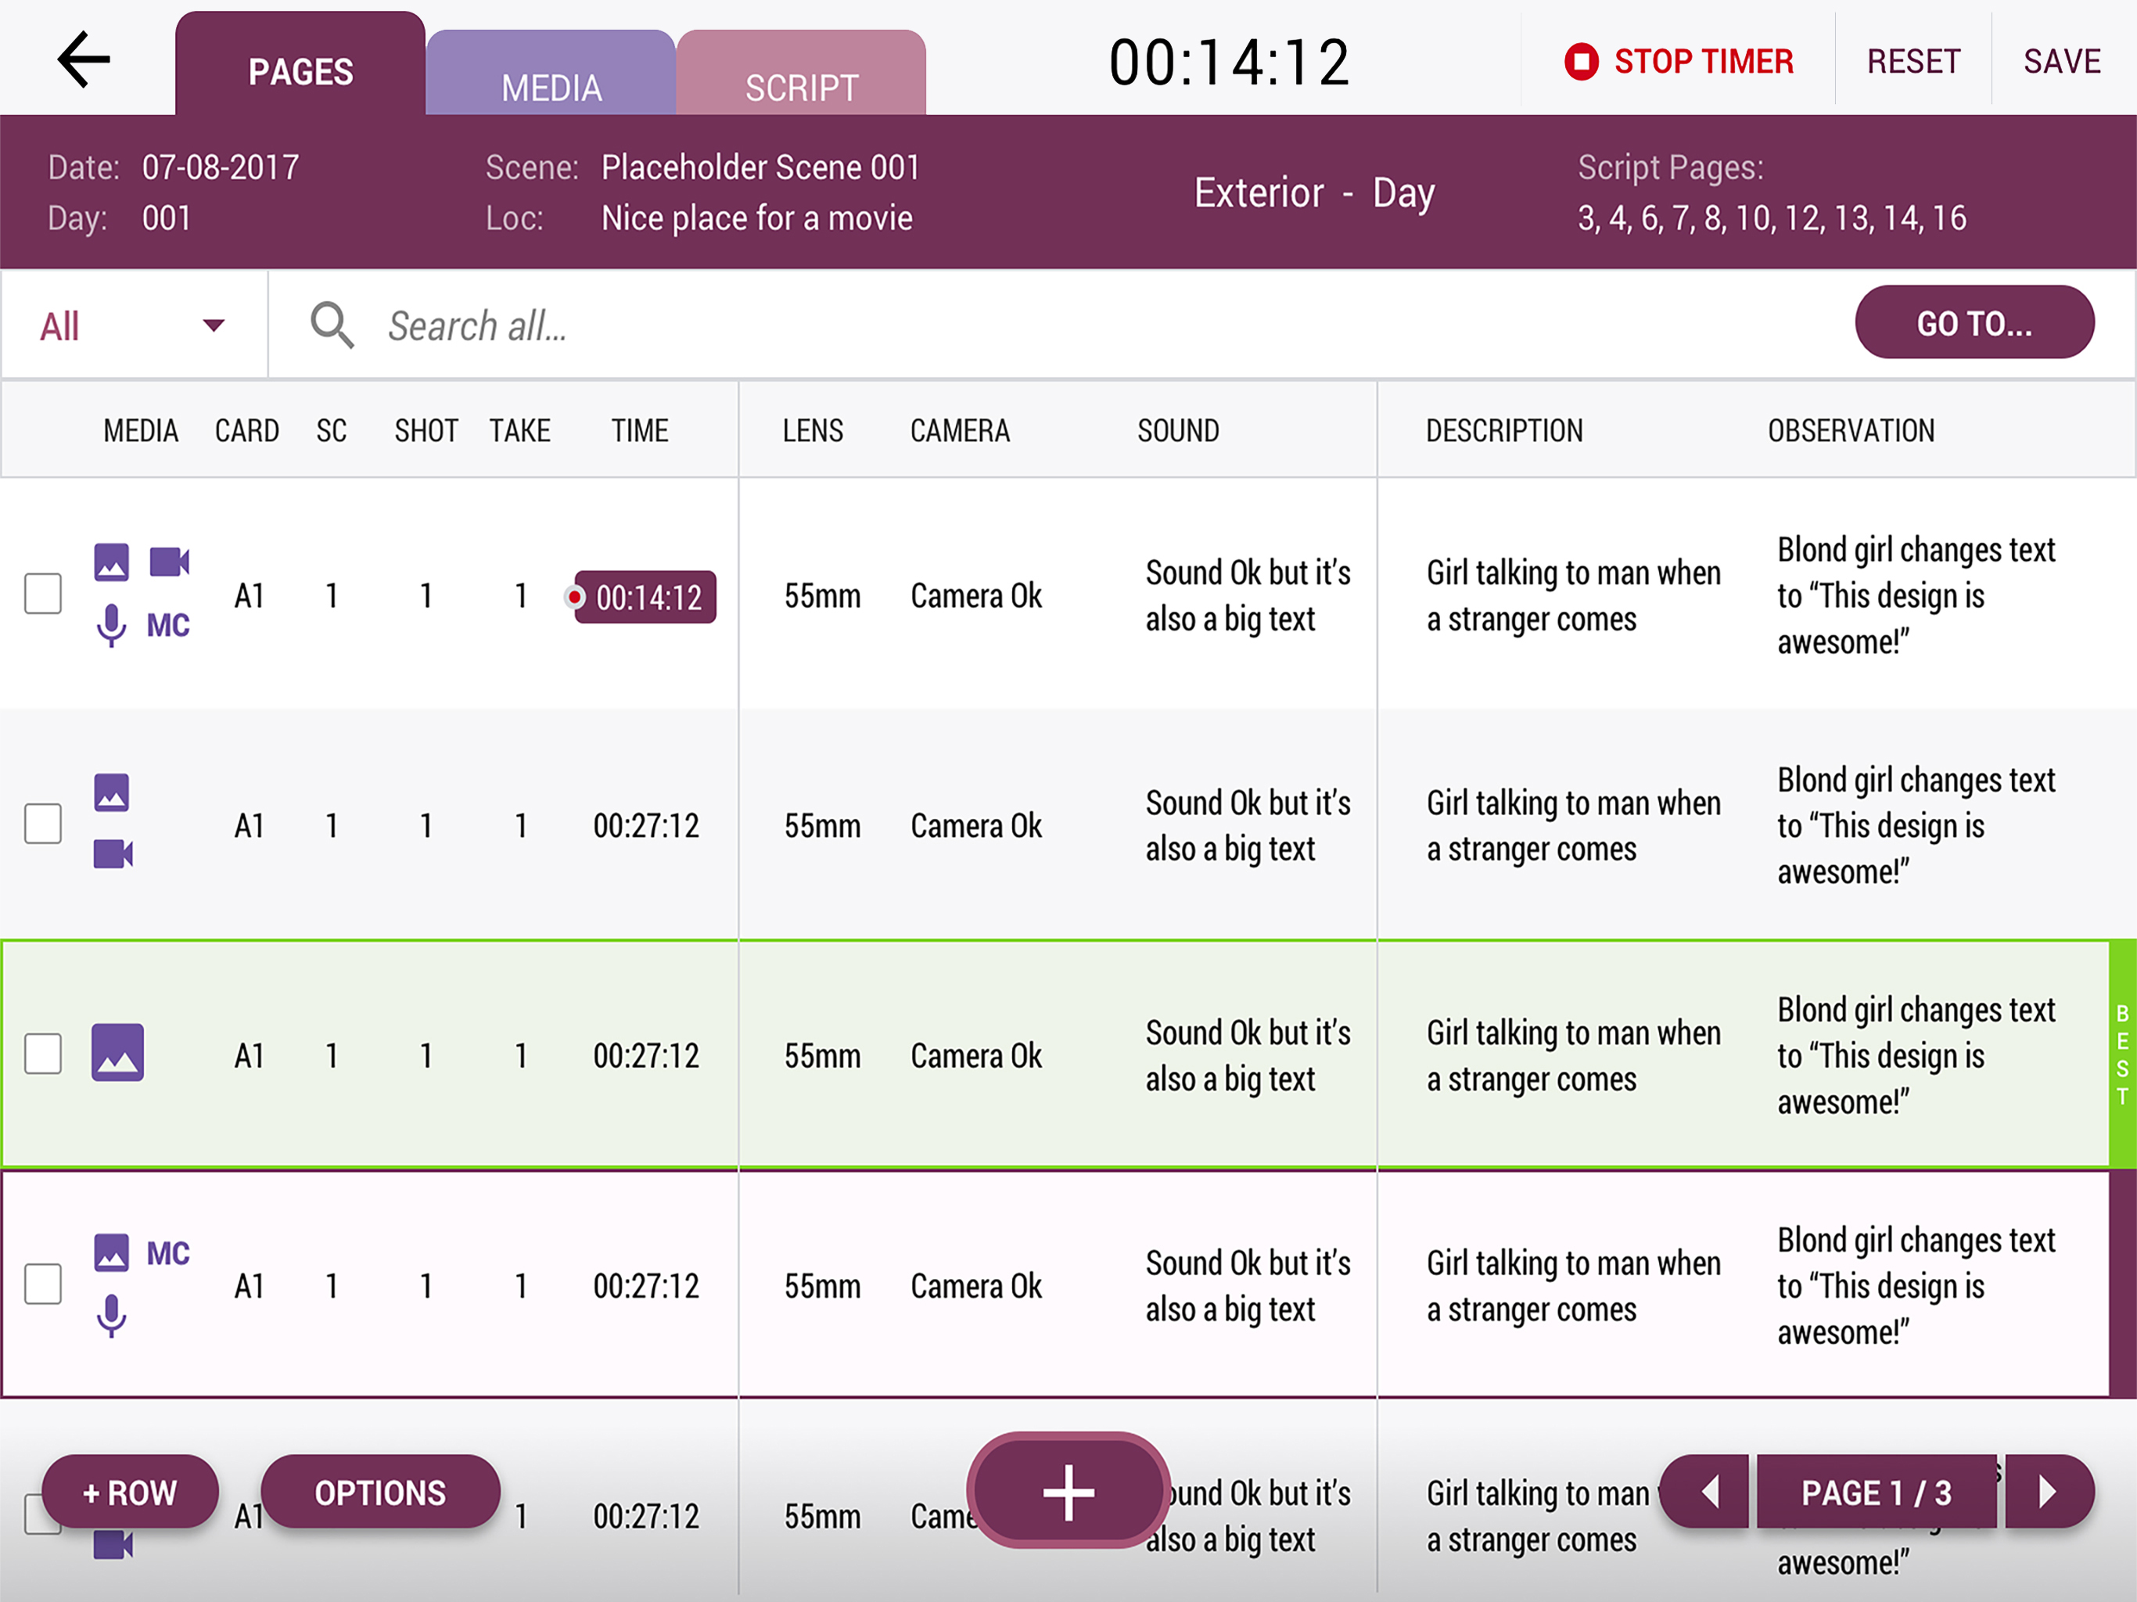2137x1602 pixels.
Task: Click the Search all input field
Action: (1063, 325)
